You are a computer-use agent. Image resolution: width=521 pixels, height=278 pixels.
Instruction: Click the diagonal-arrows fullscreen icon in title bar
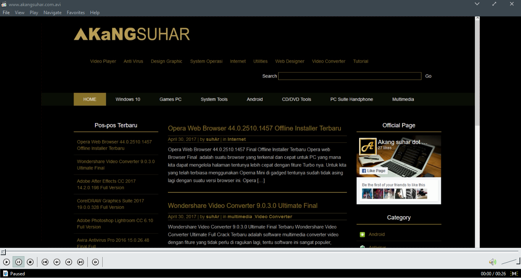[x=494, y=4]
